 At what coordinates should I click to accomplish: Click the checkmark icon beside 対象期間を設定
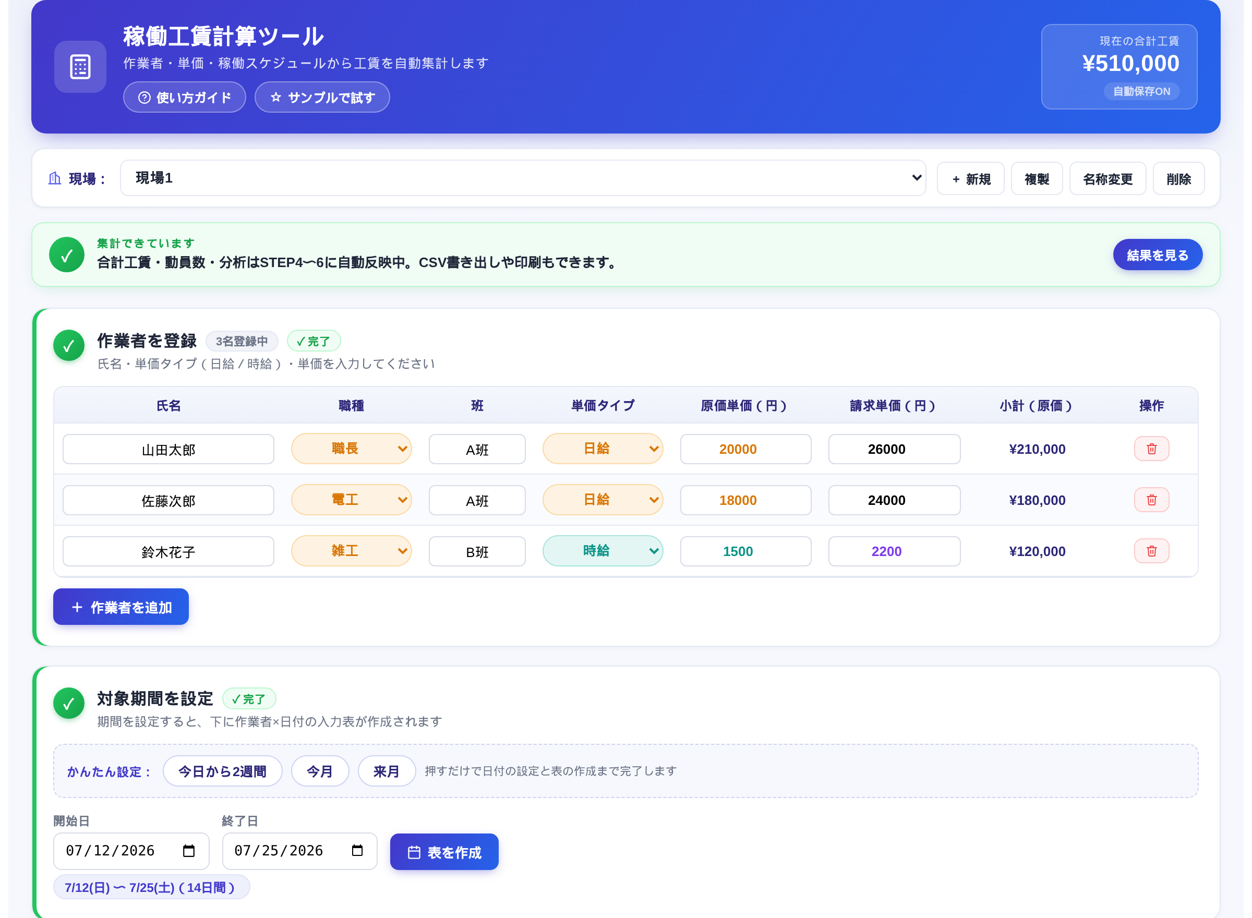click(69, 704)
